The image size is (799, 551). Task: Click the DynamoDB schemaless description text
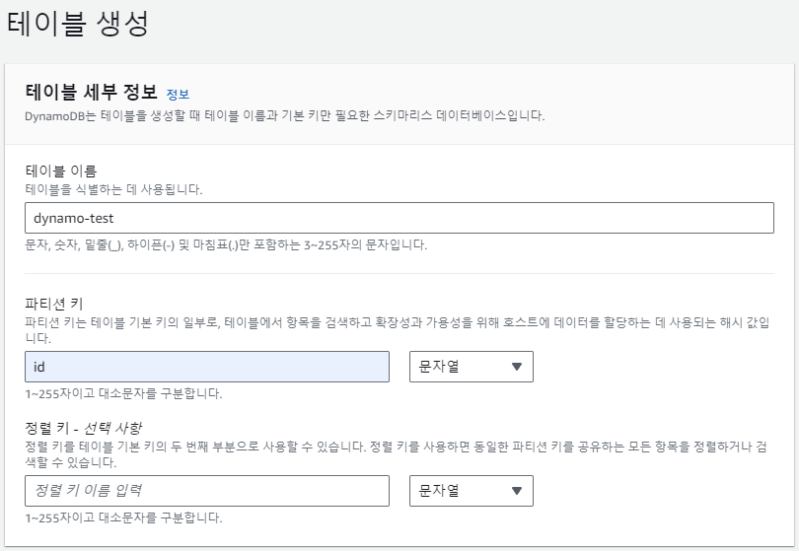(x=285, y=116)
